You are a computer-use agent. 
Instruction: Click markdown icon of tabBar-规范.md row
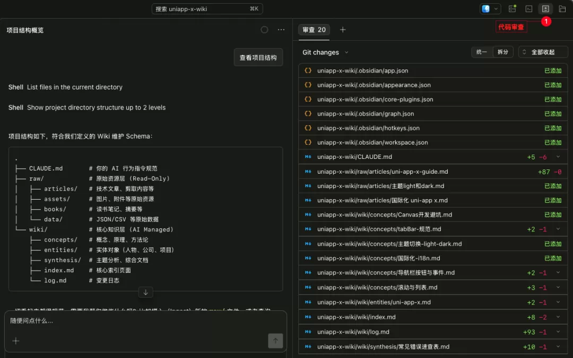308,229
